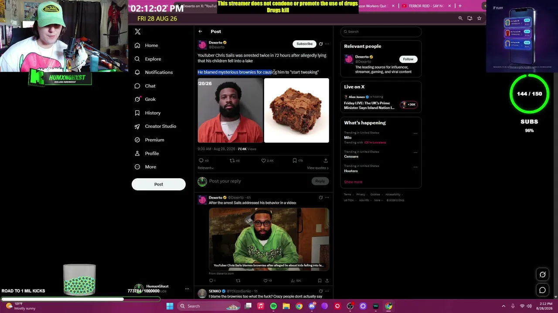Open options for Censure trend
Screen dimensions: 558x313
click(415, 153)
